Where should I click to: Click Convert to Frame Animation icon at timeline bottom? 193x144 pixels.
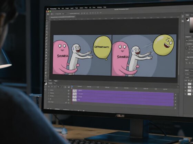48,109
